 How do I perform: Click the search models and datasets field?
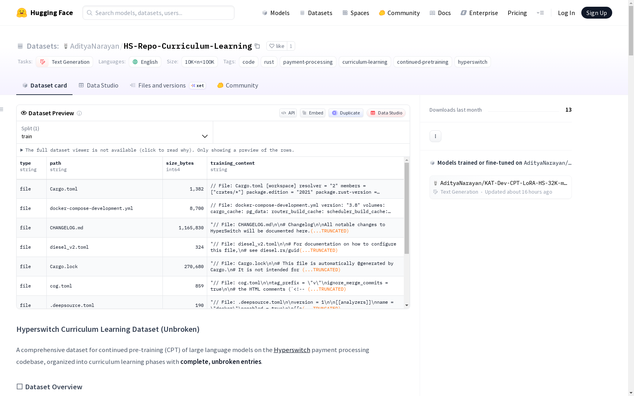click(158, 13)
